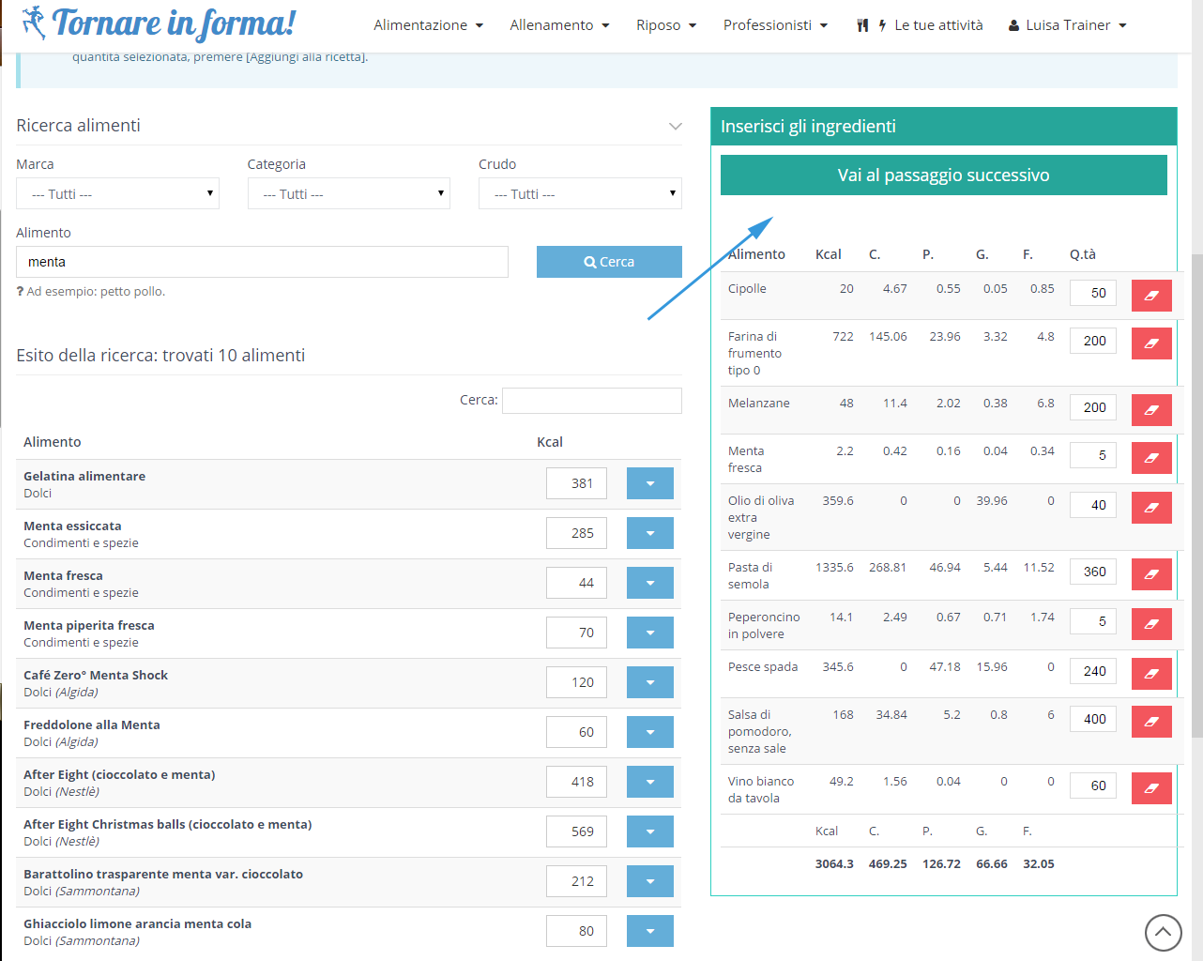The height and width of the screenshot is (961, 1203).
Task: Click the Farina di frumento quantity field
Action: point(1092,341)
